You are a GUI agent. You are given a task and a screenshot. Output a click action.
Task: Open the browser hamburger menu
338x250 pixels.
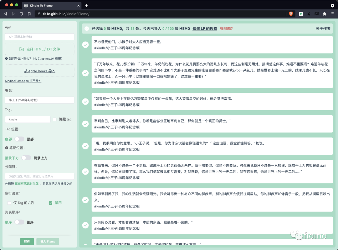(x=332, y=14)
